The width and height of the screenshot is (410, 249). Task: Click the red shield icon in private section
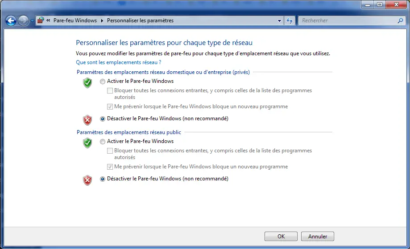87,120
